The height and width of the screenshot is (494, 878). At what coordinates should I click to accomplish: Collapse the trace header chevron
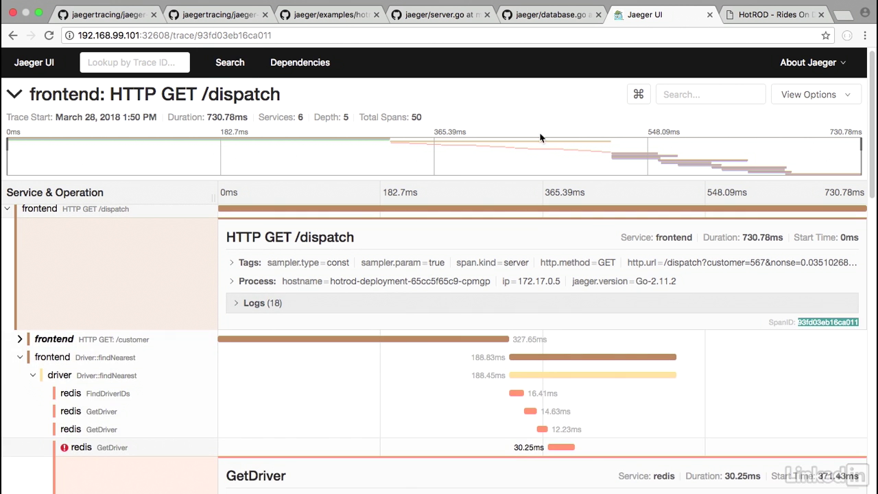tap(14, 94)
